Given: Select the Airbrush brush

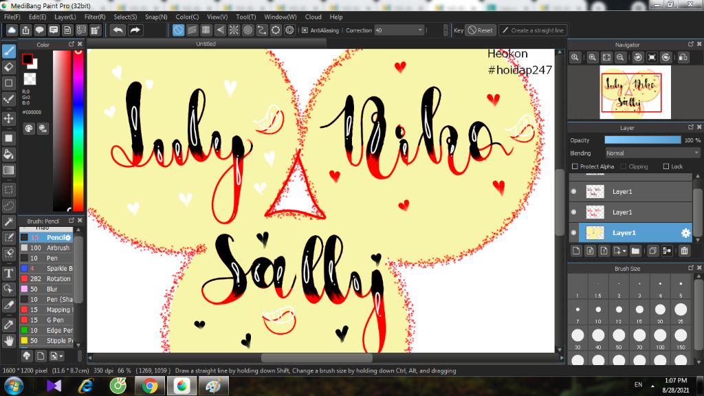Looking at the screenshot, I should (x=47, y=247).
